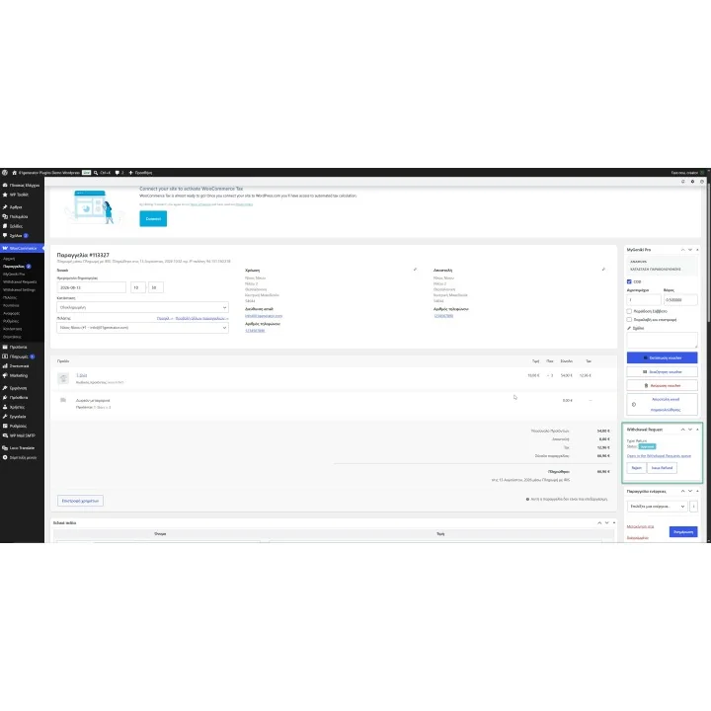Open Orders submenu item
Screen dimensions: 711x711
(x=14, y=267)
